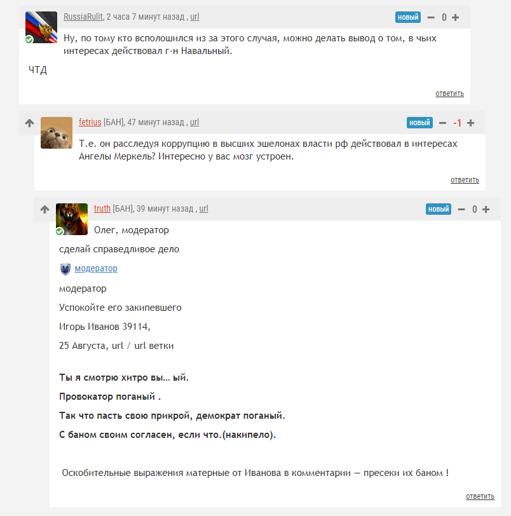Follow the blue модератор link

pyautogui.click(x=96, y=269)
